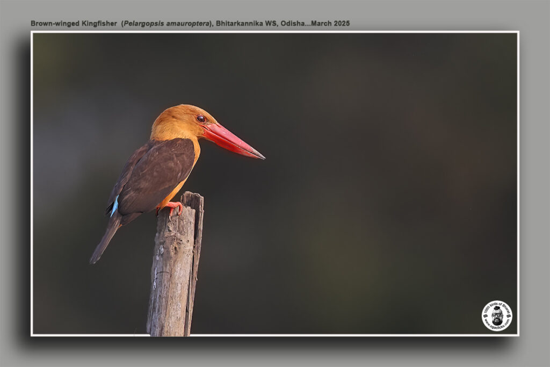Click the blue rump patch on the bird
Screen dimensions: 550x367
tap(114, 207)
